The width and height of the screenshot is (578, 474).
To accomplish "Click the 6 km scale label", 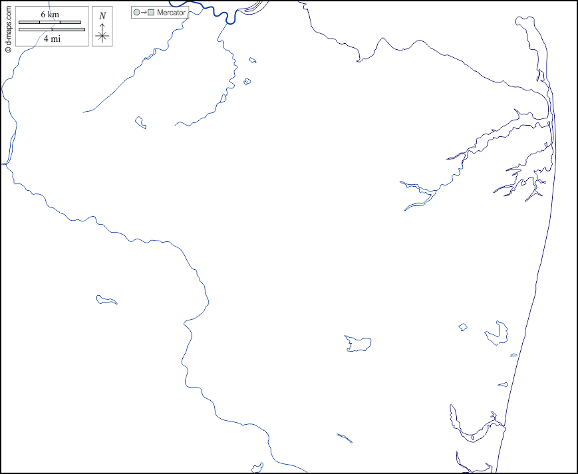I will point(50,14).
